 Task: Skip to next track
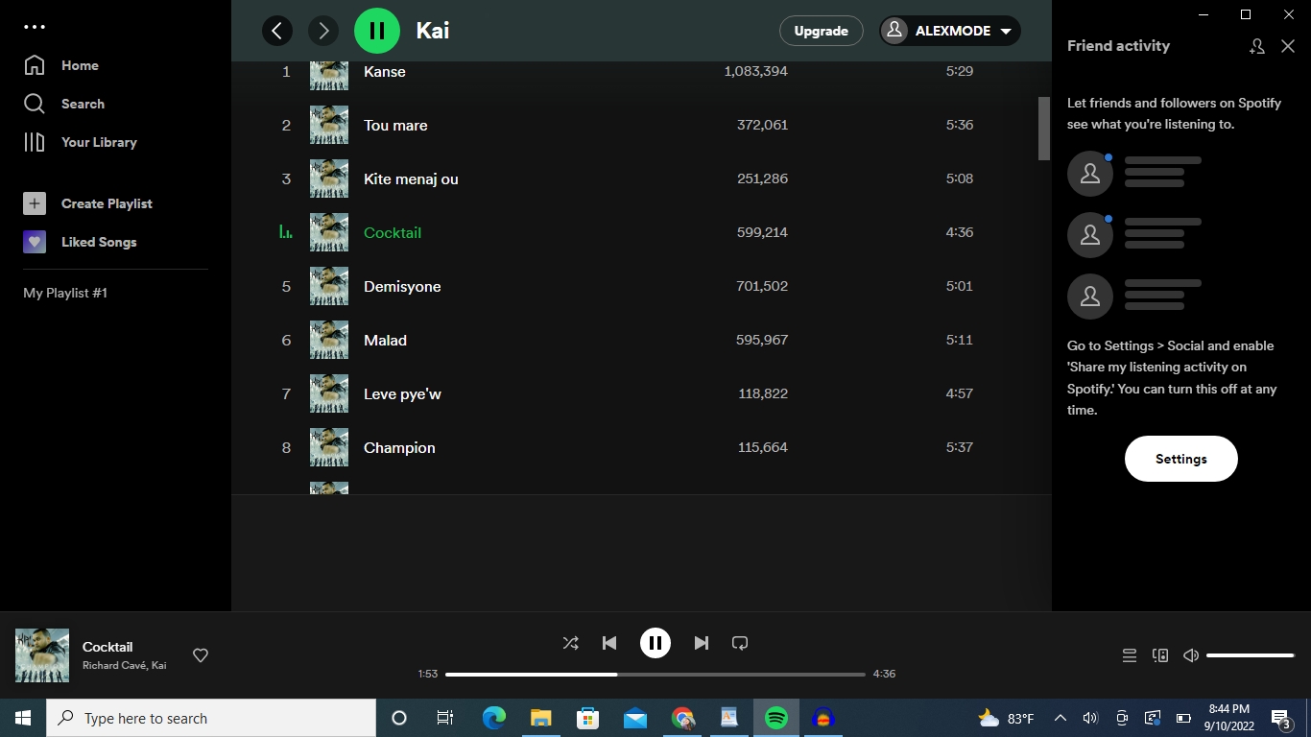pos(702,643)
